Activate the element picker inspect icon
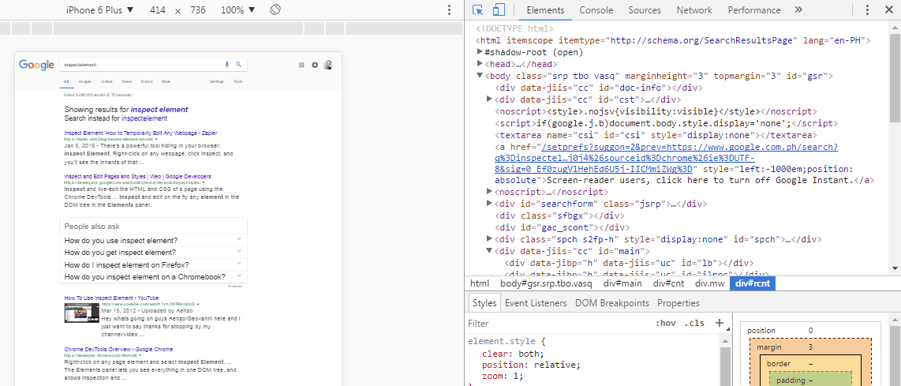The image size is (901, 386). click(x=478, y=9)
